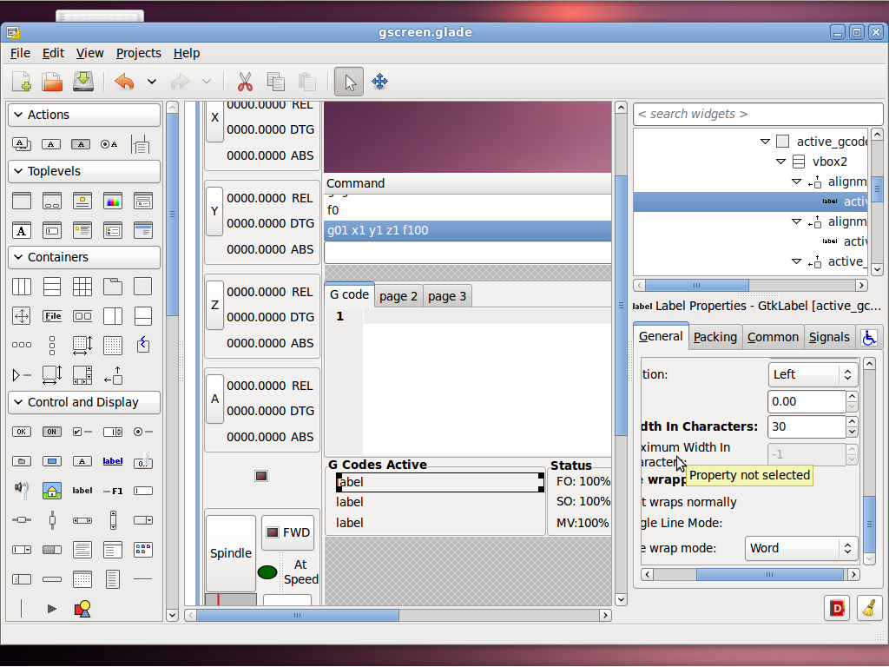
Task: Open the undo history dropdown arrow
Action: click(151, 82)
